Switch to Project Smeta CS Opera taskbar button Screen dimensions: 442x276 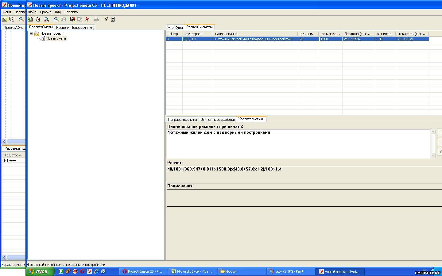tap(144, 271)
